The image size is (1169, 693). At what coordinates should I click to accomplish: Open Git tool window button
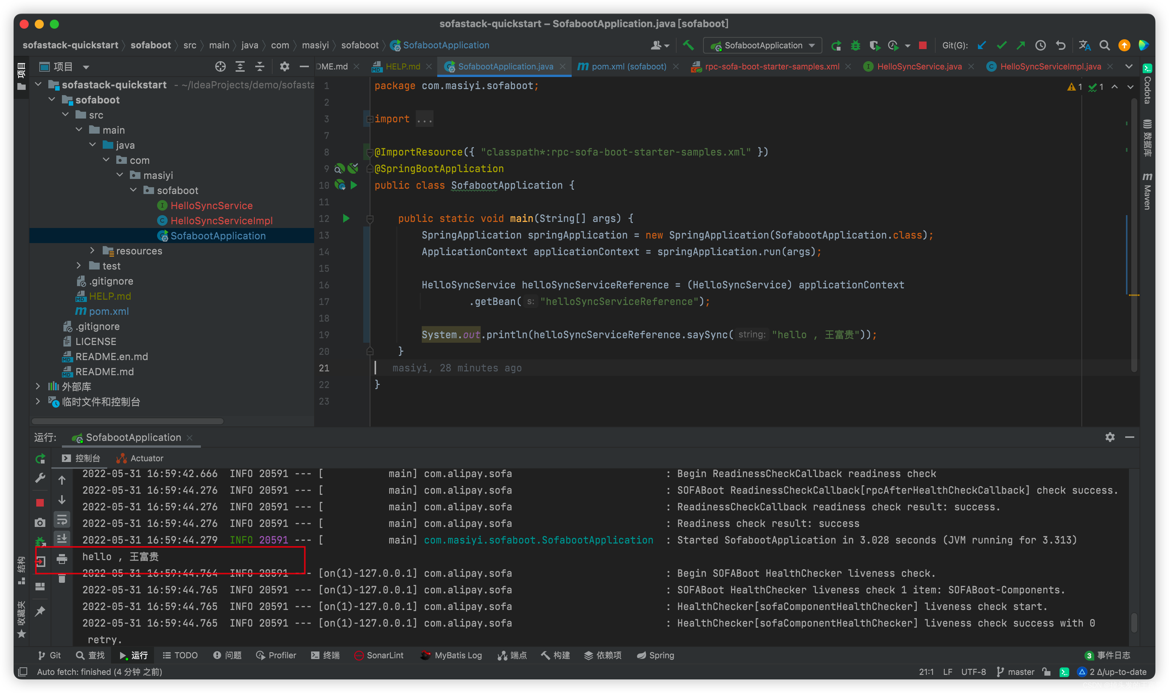[x=49, y=655]
